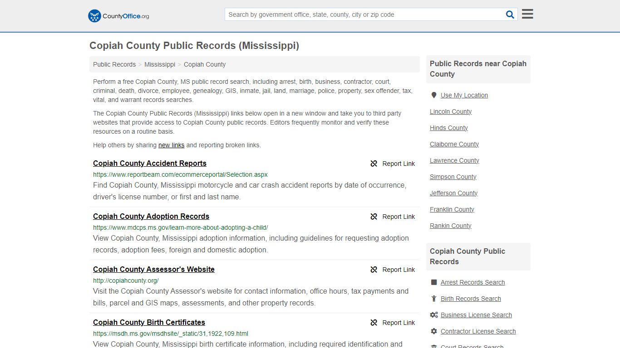The width and height of the screenshot is (620, 348).
Task: Open Arrest Records Search
Action: (473, 282)
